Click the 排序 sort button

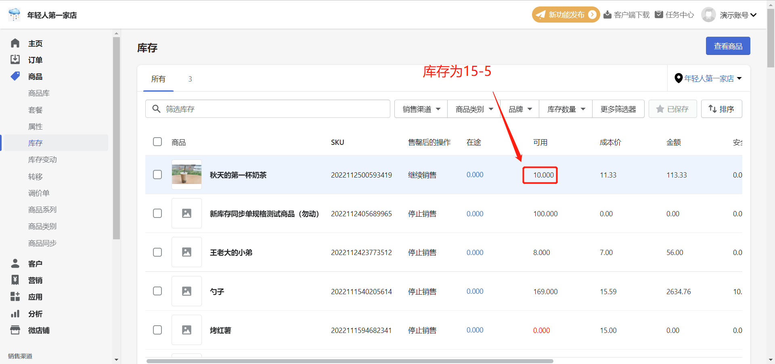721,109
